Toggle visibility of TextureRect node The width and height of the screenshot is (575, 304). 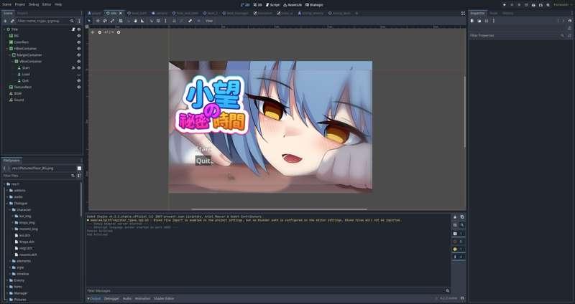79,87
